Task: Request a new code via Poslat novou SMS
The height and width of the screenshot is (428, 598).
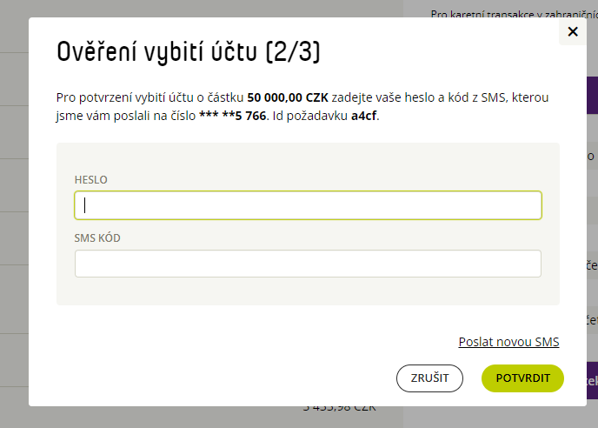Action: (508, 342)
